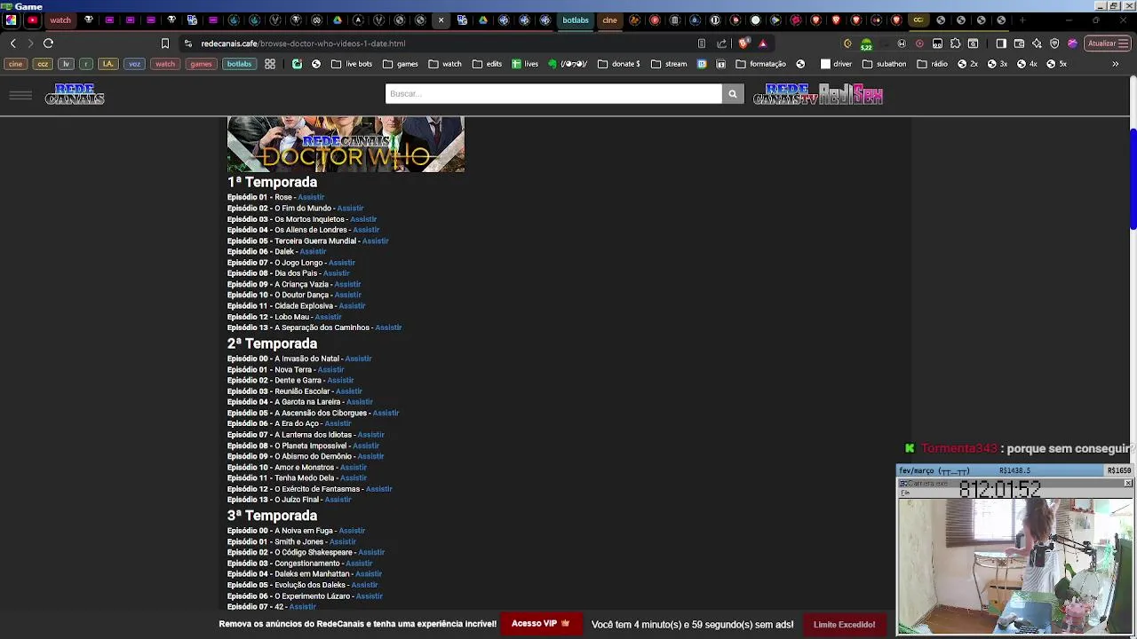Toggle the browser sidebar panel icon

[1001, 43]
